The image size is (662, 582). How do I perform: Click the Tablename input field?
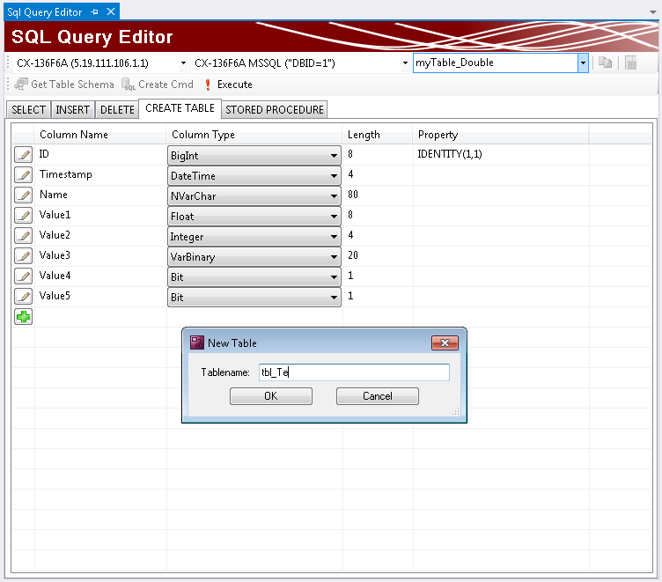point(354,372)
